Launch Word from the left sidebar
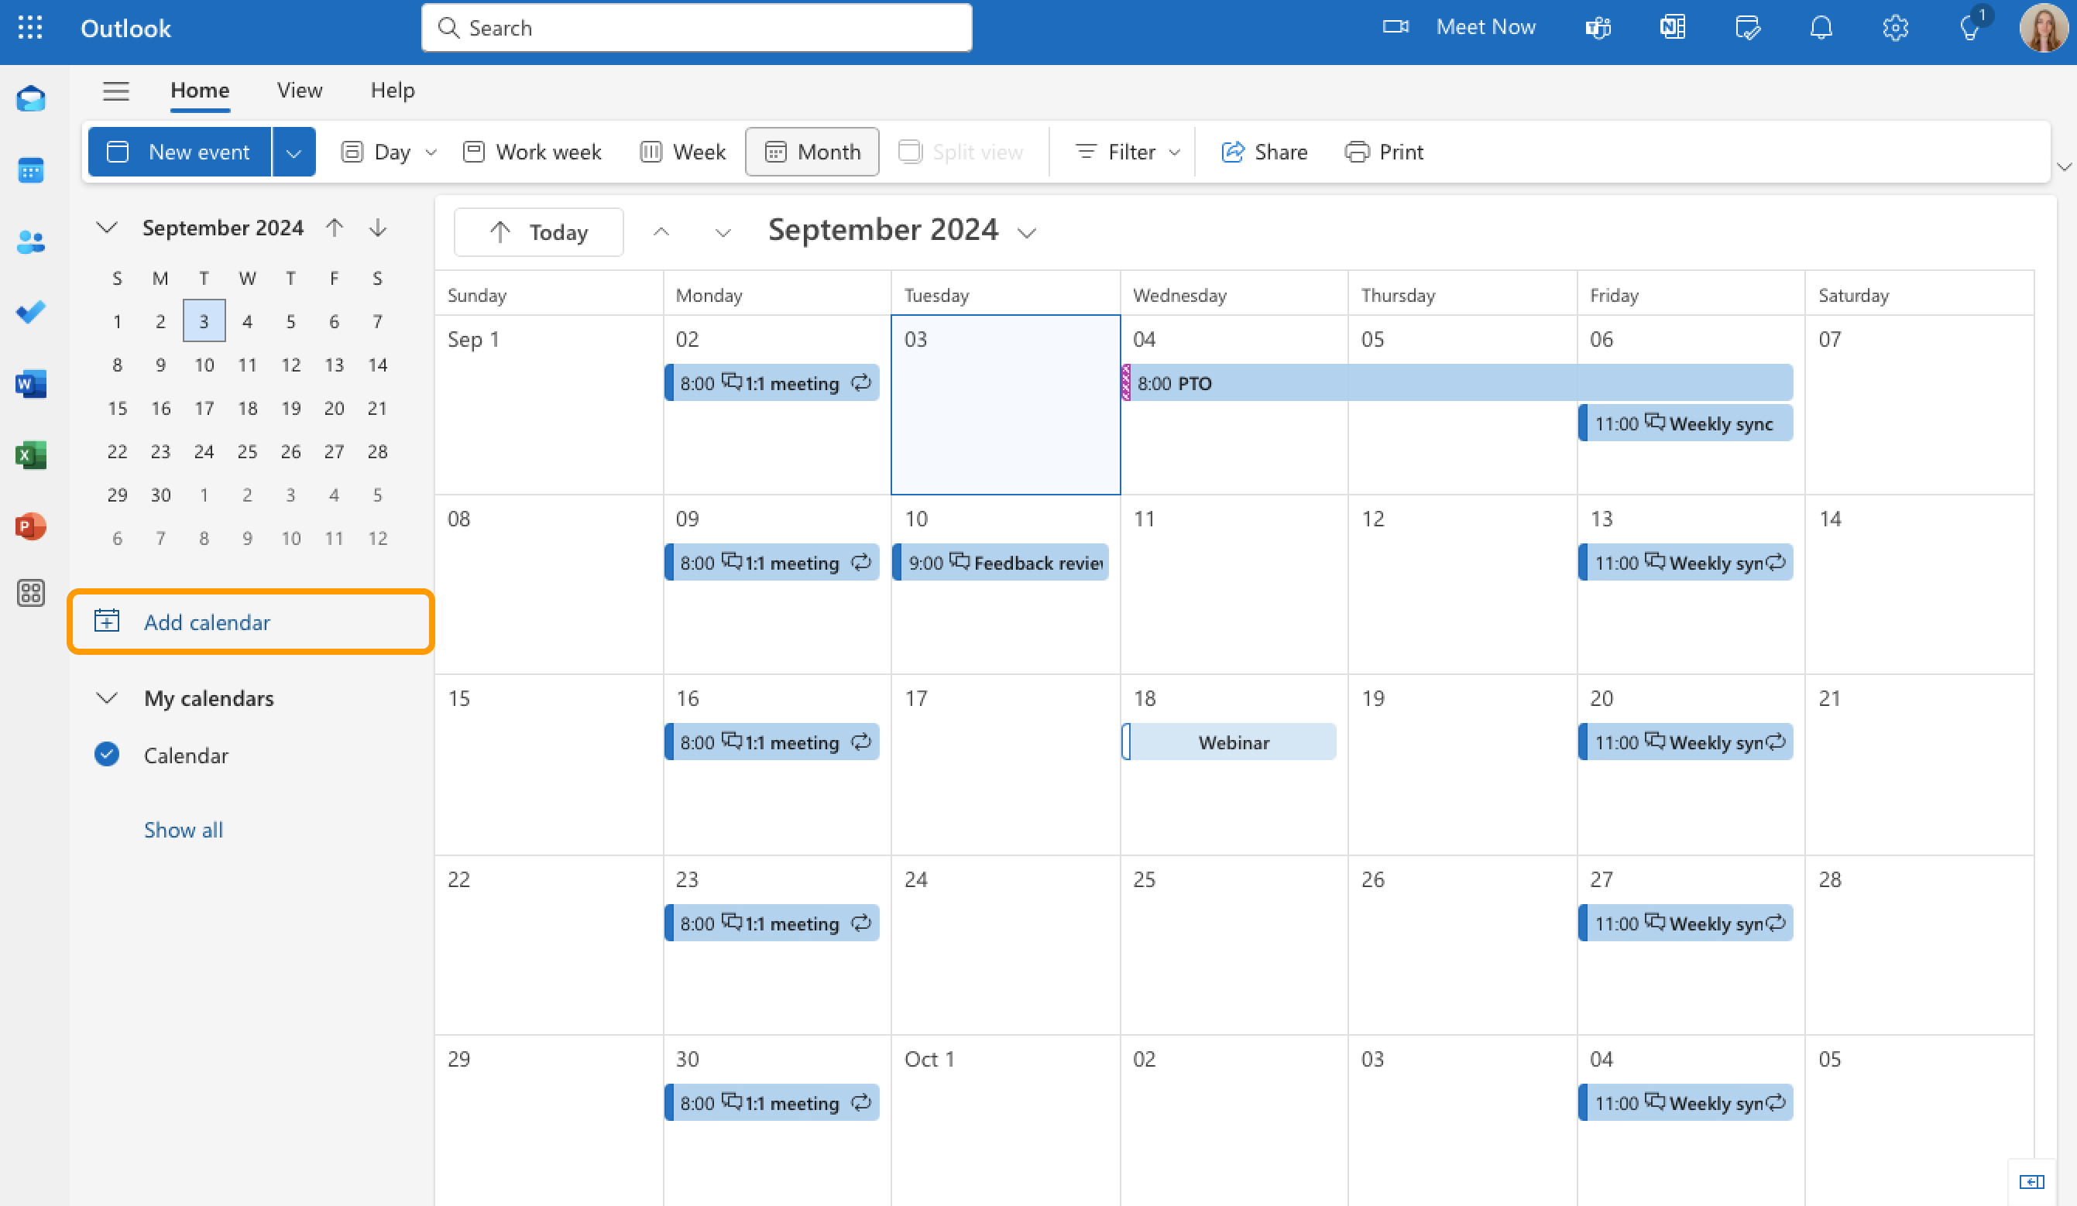This screenshot has height=1206, width=2077. tap(30, 384)
